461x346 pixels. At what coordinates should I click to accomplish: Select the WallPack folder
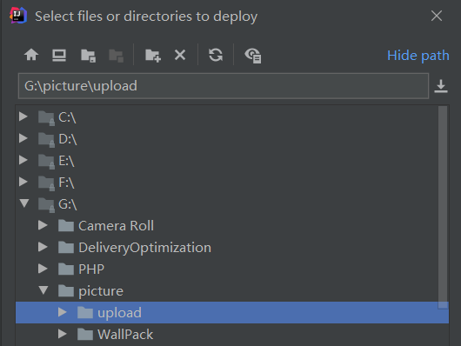[125, 335]
